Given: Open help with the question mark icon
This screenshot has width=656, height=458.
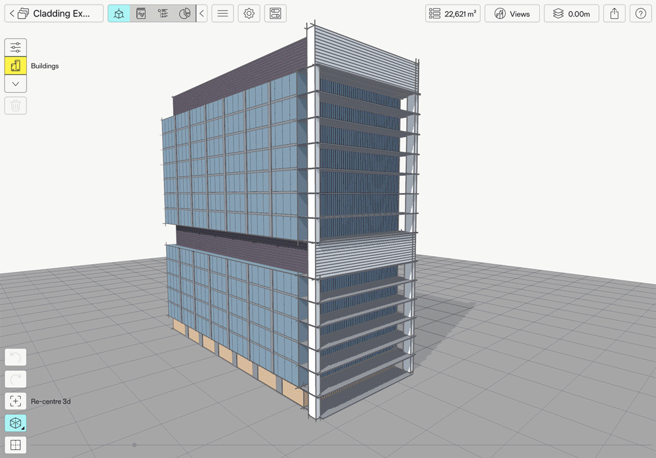Looking at the screenshot, I should tap(641, 14).
